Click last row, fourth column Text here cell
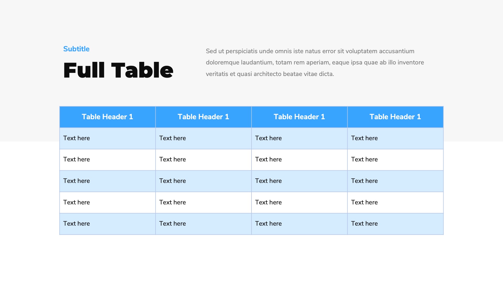503x283 pixels. pos(364,224)
